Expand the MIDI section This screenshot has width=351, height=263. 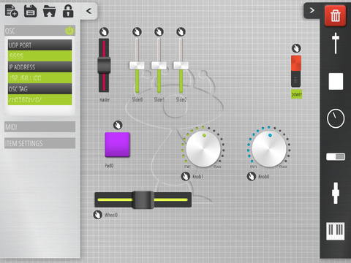click(x=39, y=126)
